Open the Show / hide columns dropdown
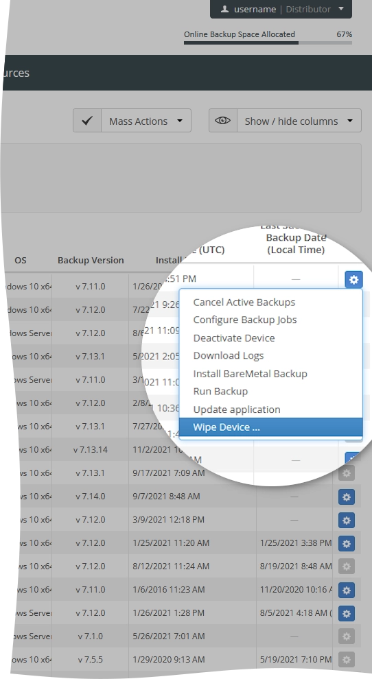The height and width of the screenshot is (679, 372). click(x=299, y=121)
